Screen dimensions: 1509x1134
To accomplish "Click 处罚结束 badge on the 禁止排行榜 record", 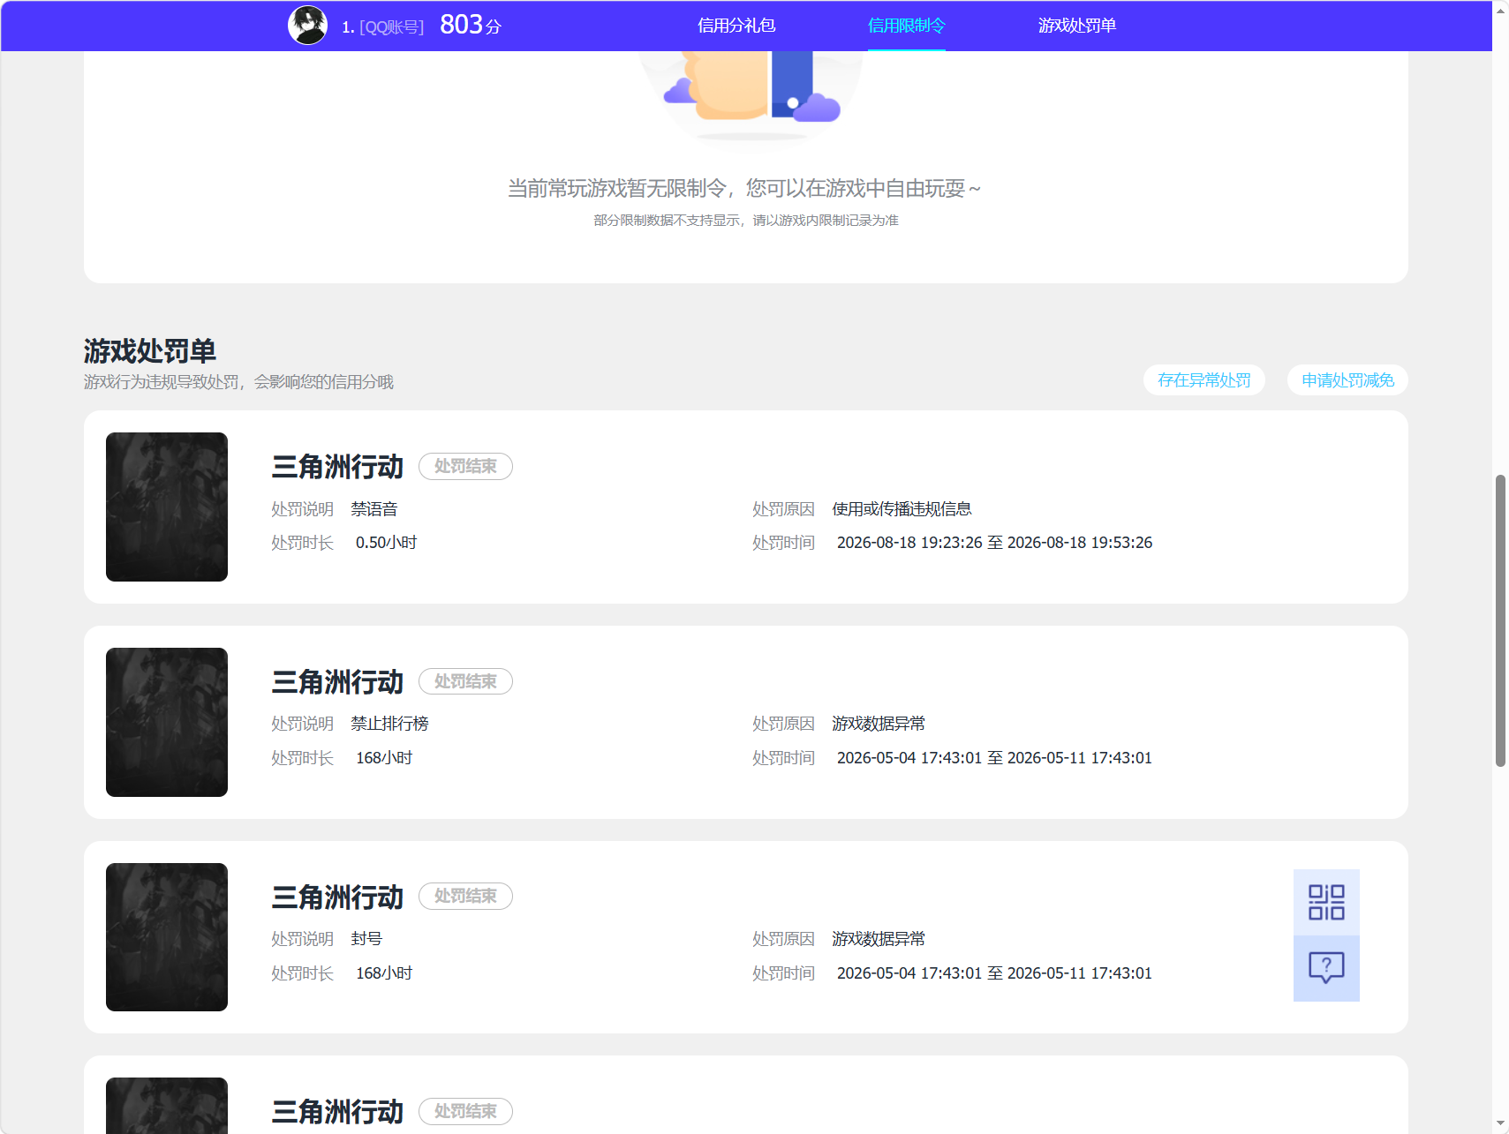I will (465, 681).
